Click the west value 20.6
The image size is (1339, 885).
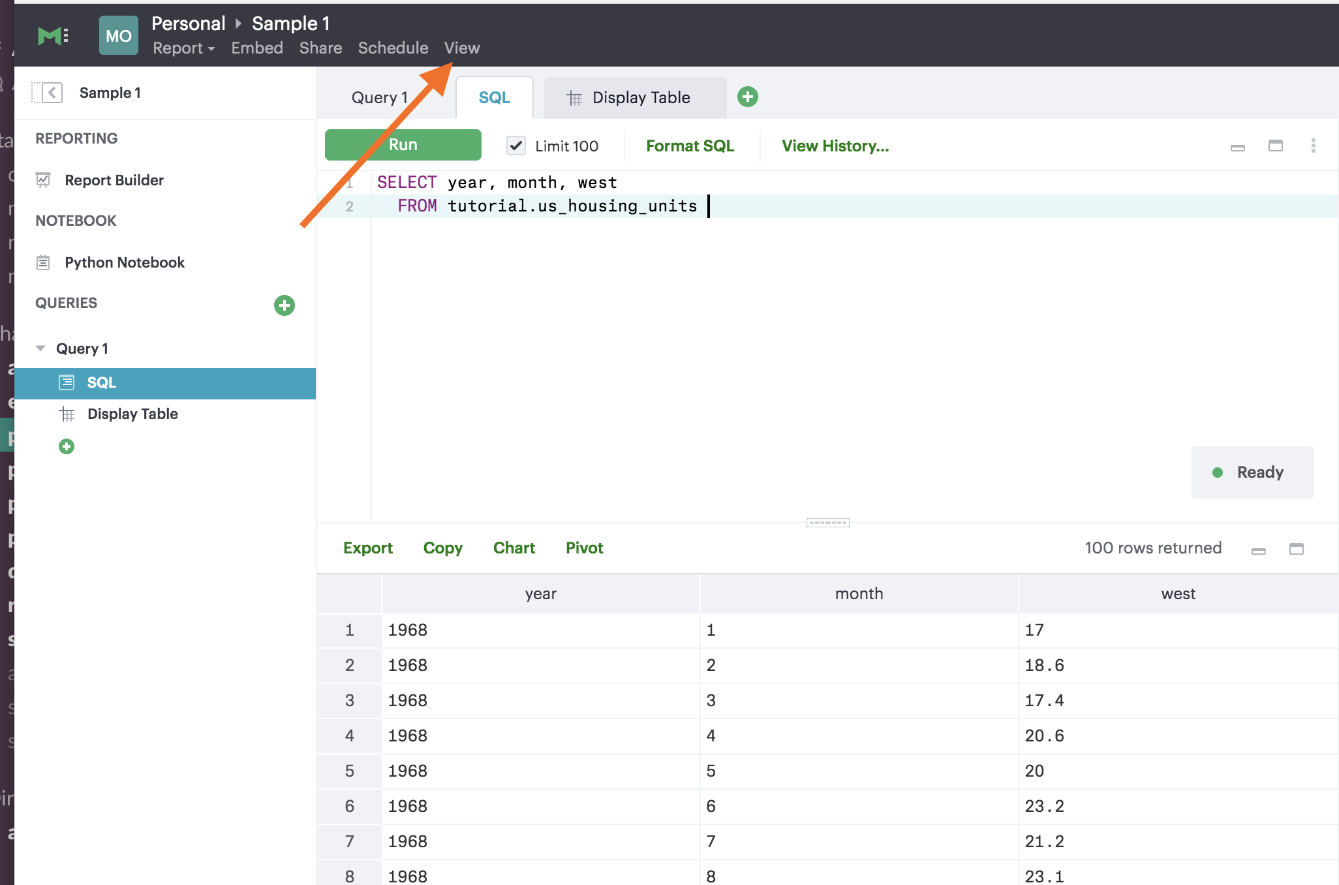(1044, 736)
